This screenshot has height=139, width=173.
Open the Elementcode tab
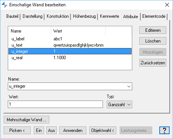coord(154,16)
